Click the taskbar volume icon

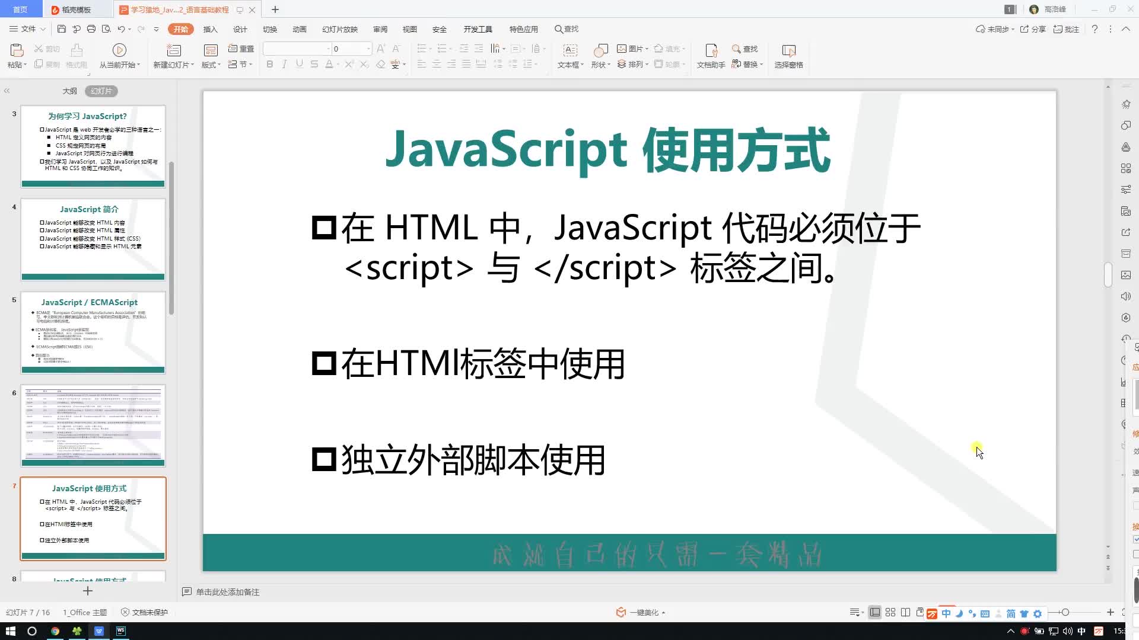tap(1067, 631)
